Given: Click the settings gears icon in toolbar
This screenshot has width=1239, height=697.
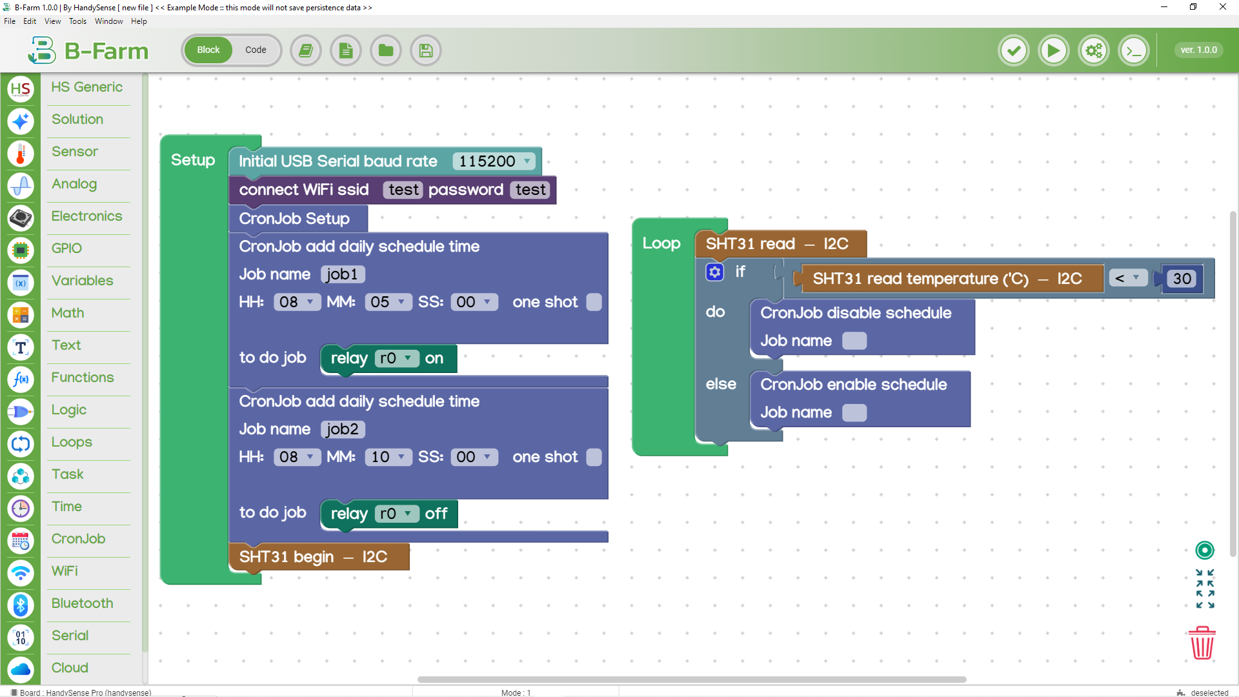Looking at the screenshot, I should [x=1094, y=50].
